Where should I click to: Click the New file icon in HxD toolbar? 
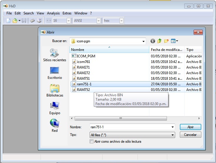click(x=9, y=21)
